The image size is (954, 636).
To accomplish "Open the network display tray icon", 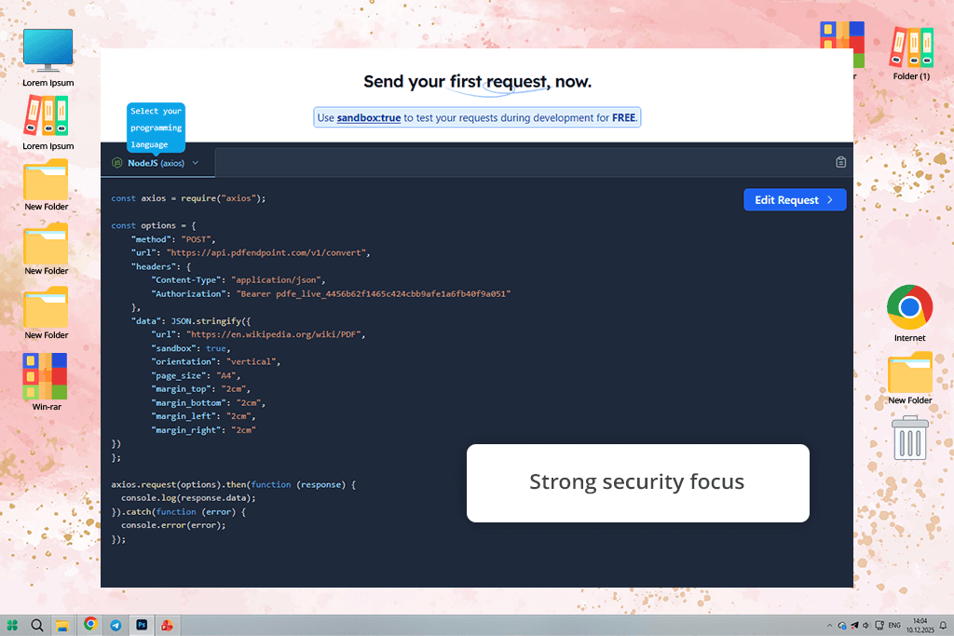I will 879,626.
